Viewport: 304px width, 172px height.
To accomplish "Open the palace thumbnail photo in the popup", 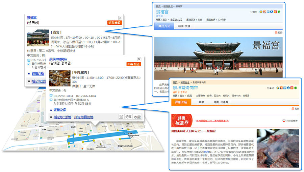I will [38, 38].
